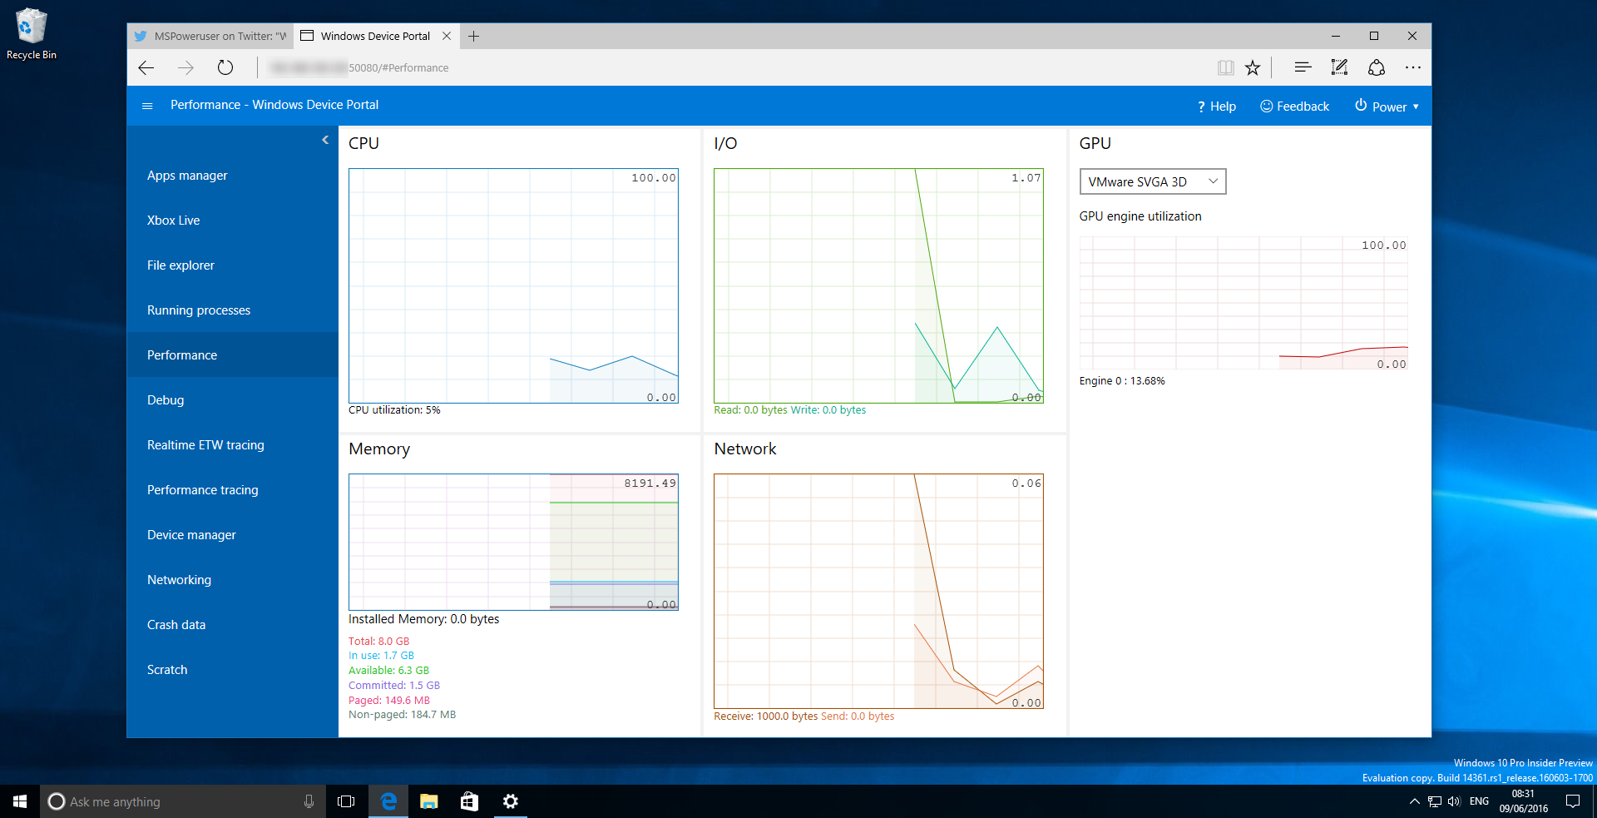Image resolution: width=1597 pixels, height=818 pixels.
Task: Click Available: 6.3 GB label
Action: coord(388,671)
